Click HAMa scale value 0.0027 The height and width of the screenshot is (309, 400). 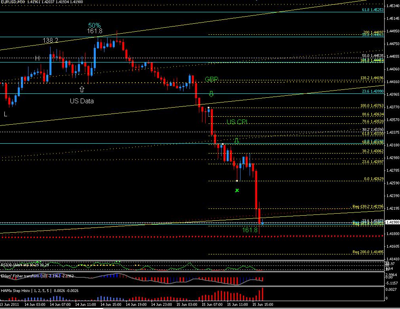point(392,289)
